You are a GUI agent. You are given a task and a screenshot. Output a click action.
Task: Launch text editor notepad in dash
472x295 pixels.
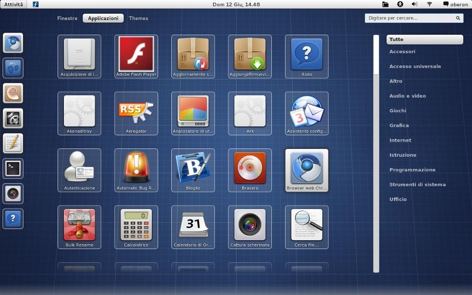point(13,143)
